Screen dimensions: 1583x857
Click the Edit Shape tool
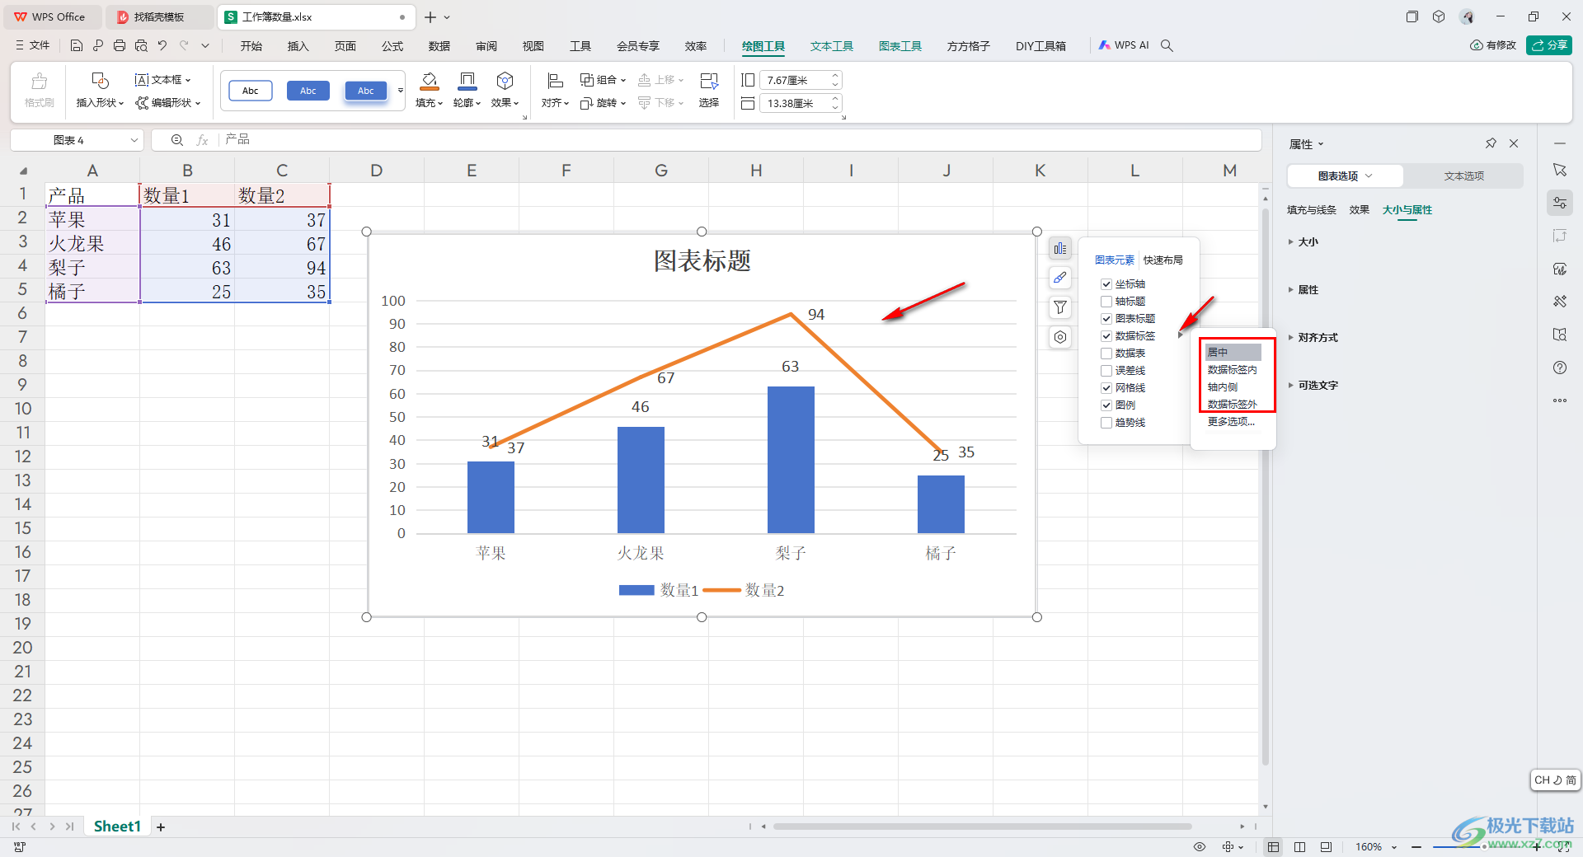tap(168, 103)
